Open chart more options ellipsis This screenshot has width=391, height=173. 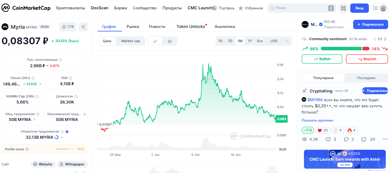coord(287,41)
